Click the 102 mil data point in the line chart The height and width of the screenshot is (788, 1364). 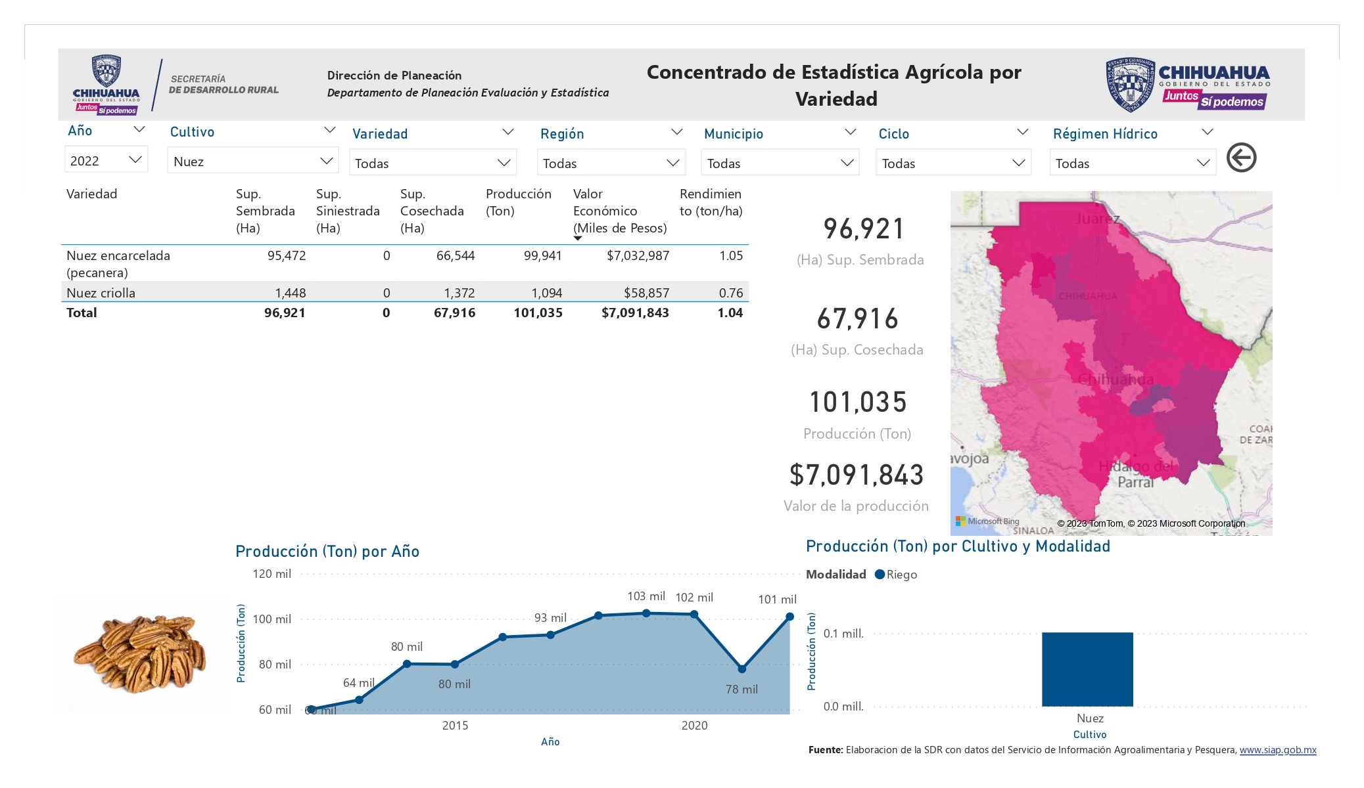click(694, 615)
